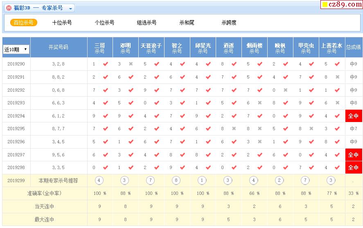Click the 开奖号码 column header
363x228 pixels.
59,47
